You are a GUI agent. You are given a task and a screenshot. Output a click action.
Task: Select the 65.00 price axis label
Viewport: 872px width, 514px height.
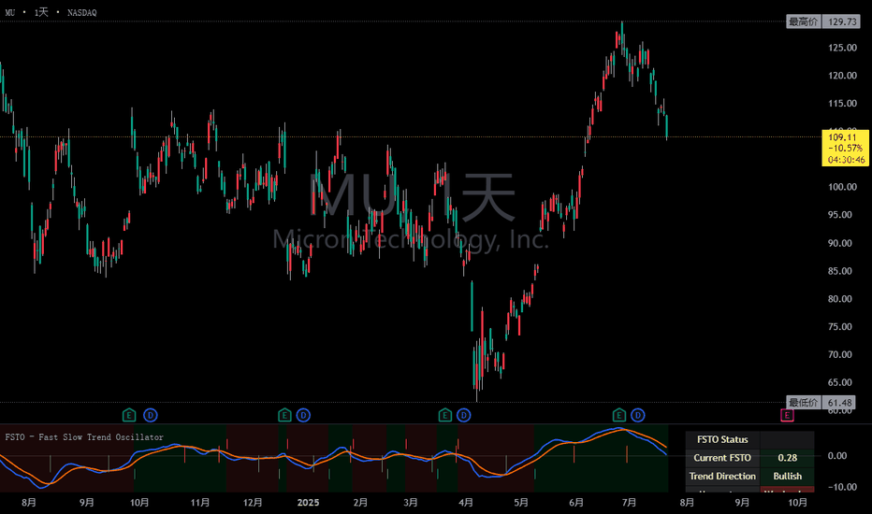[x=840, y=382]
